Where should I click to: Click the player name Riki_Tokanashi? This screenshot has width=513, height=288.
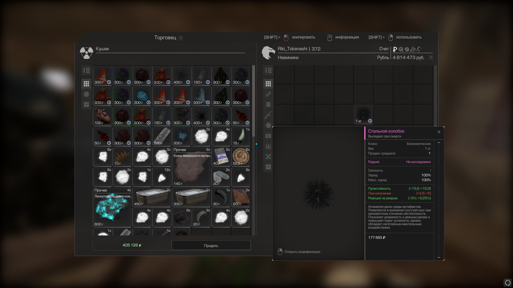293,49
